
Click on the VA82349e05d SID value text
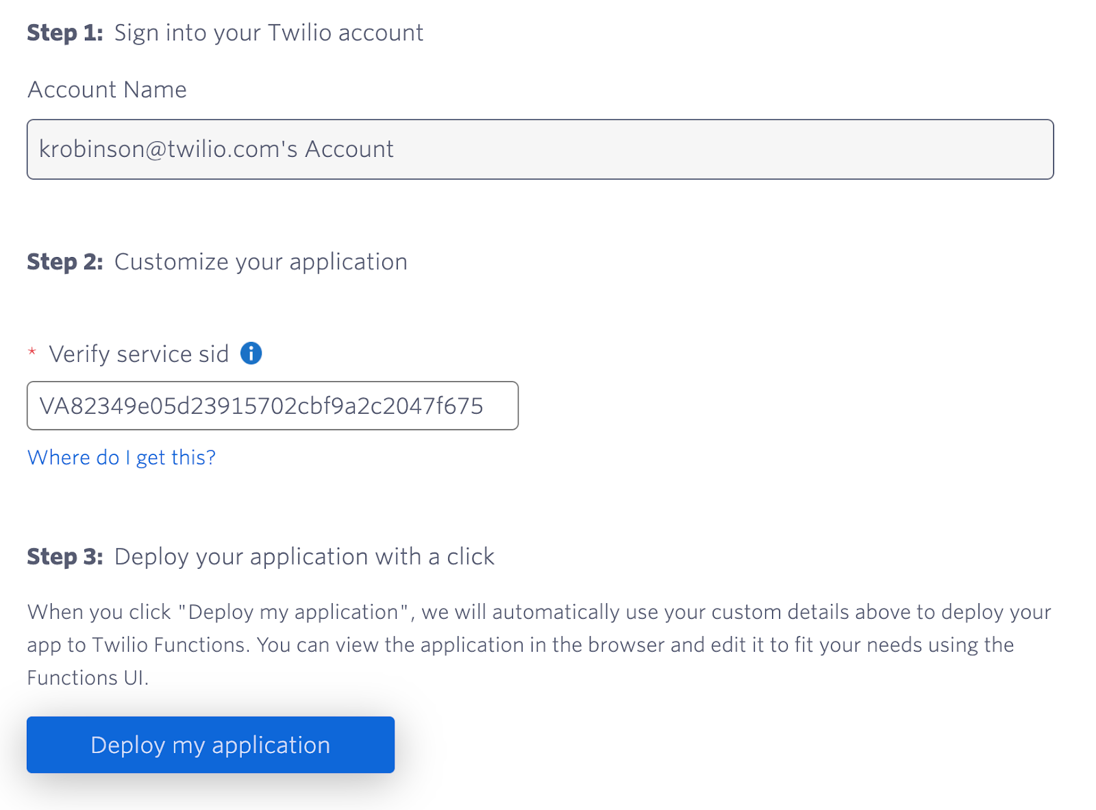click(x=261, y=406)
